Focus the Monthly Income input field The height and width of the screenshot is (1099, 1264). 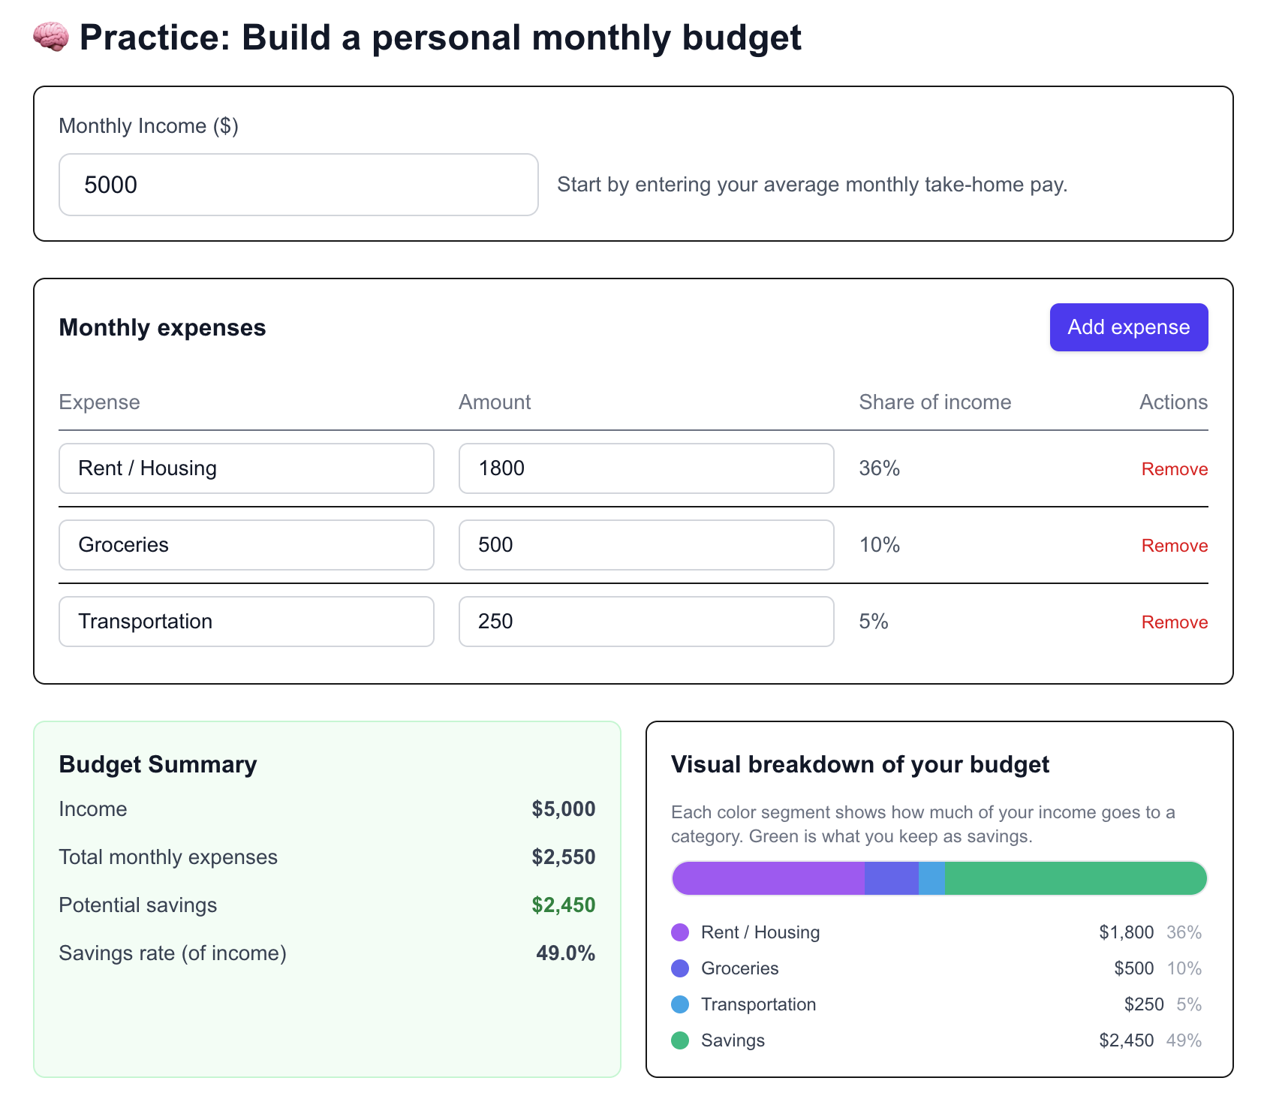click(x=298, y=185)
